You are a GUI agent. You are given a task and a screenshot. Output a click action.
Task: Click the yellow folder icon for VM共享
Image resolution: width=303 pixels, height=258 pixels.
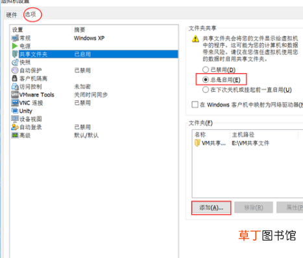click(x=197, y=143)
